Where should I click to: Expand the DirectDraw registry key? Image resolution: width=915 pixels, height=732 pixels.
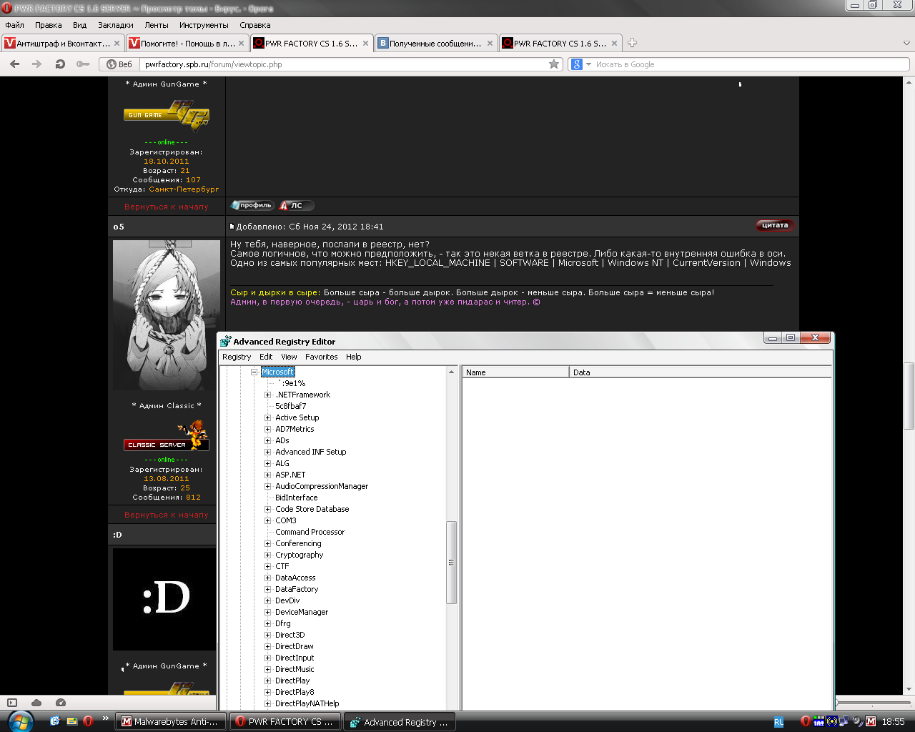pyautogui.click(x=268, y=646)
